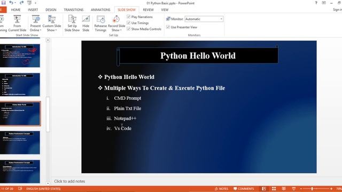Select the Python Hello World slide thumbnail
The width and height of the screenshot is (342, 192).
pos(20,114)
